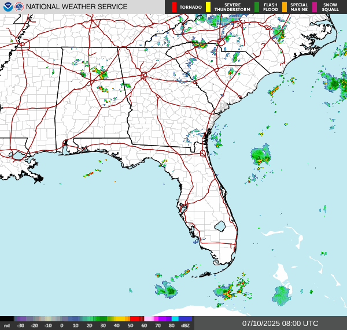Click the NATIONAL WEATHER SERVICE title text
The height and width of the screenshot is (330, 347).
pyautogui.click(x=76, y=7)
